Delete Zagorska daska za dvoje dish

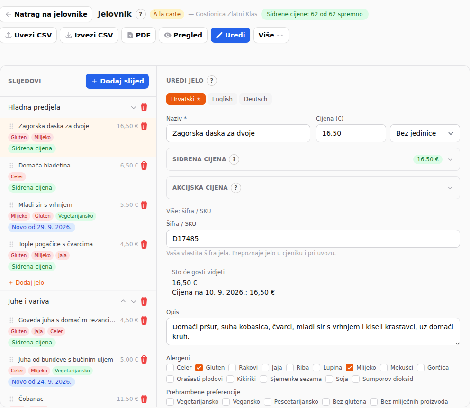pyautogui.click(x=144, y=126)
